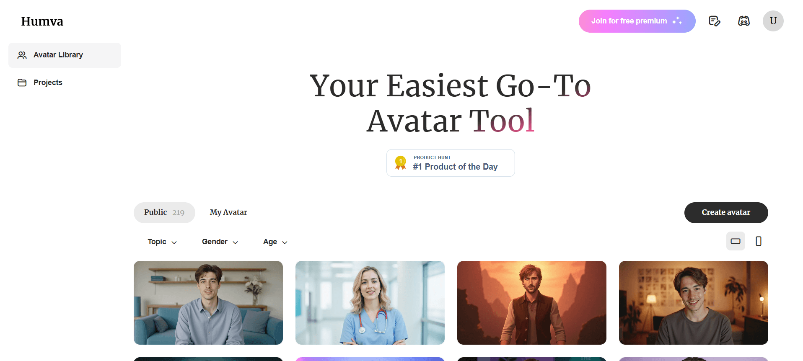Image resolution: width=803 pixels, height=361 pixels.
Task: Expand the Gender filter dropdown
Action: point(220,242)
